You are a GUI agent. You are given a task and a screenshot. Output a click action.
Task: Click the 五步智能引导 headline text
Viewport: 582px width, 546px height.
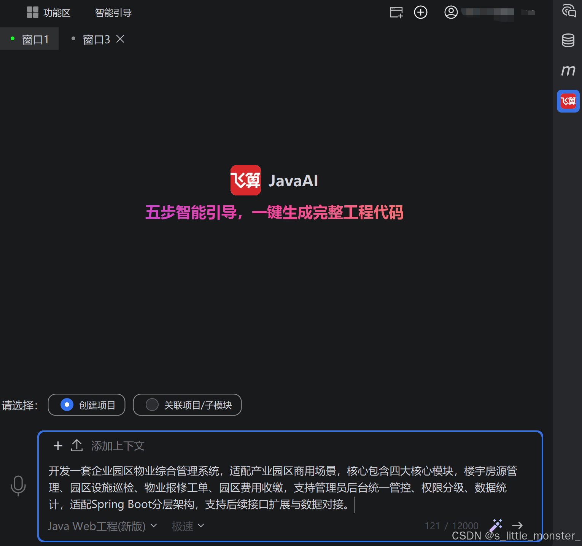[274, 212]
